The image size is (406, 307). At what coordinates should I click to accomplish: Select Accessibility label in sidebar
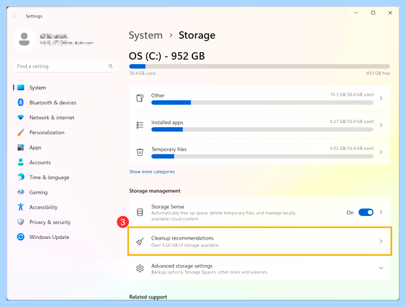[x=43, y=207]
